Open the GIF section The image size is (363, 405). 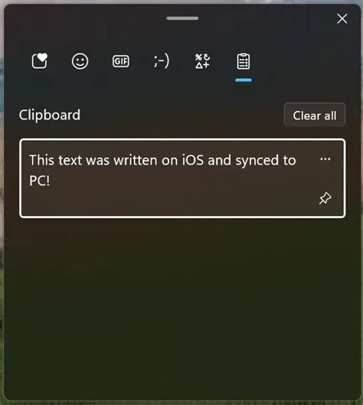(x=121, y=61)
